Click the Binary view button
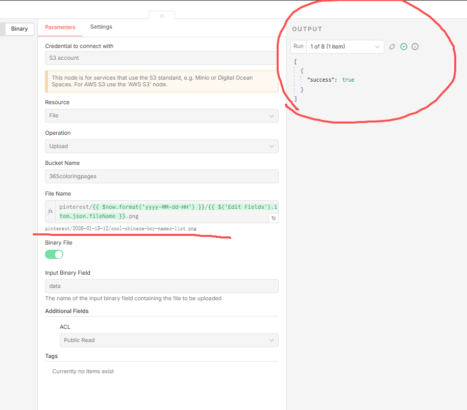Viewport: 467px width, 410px height. pos(19,29)
